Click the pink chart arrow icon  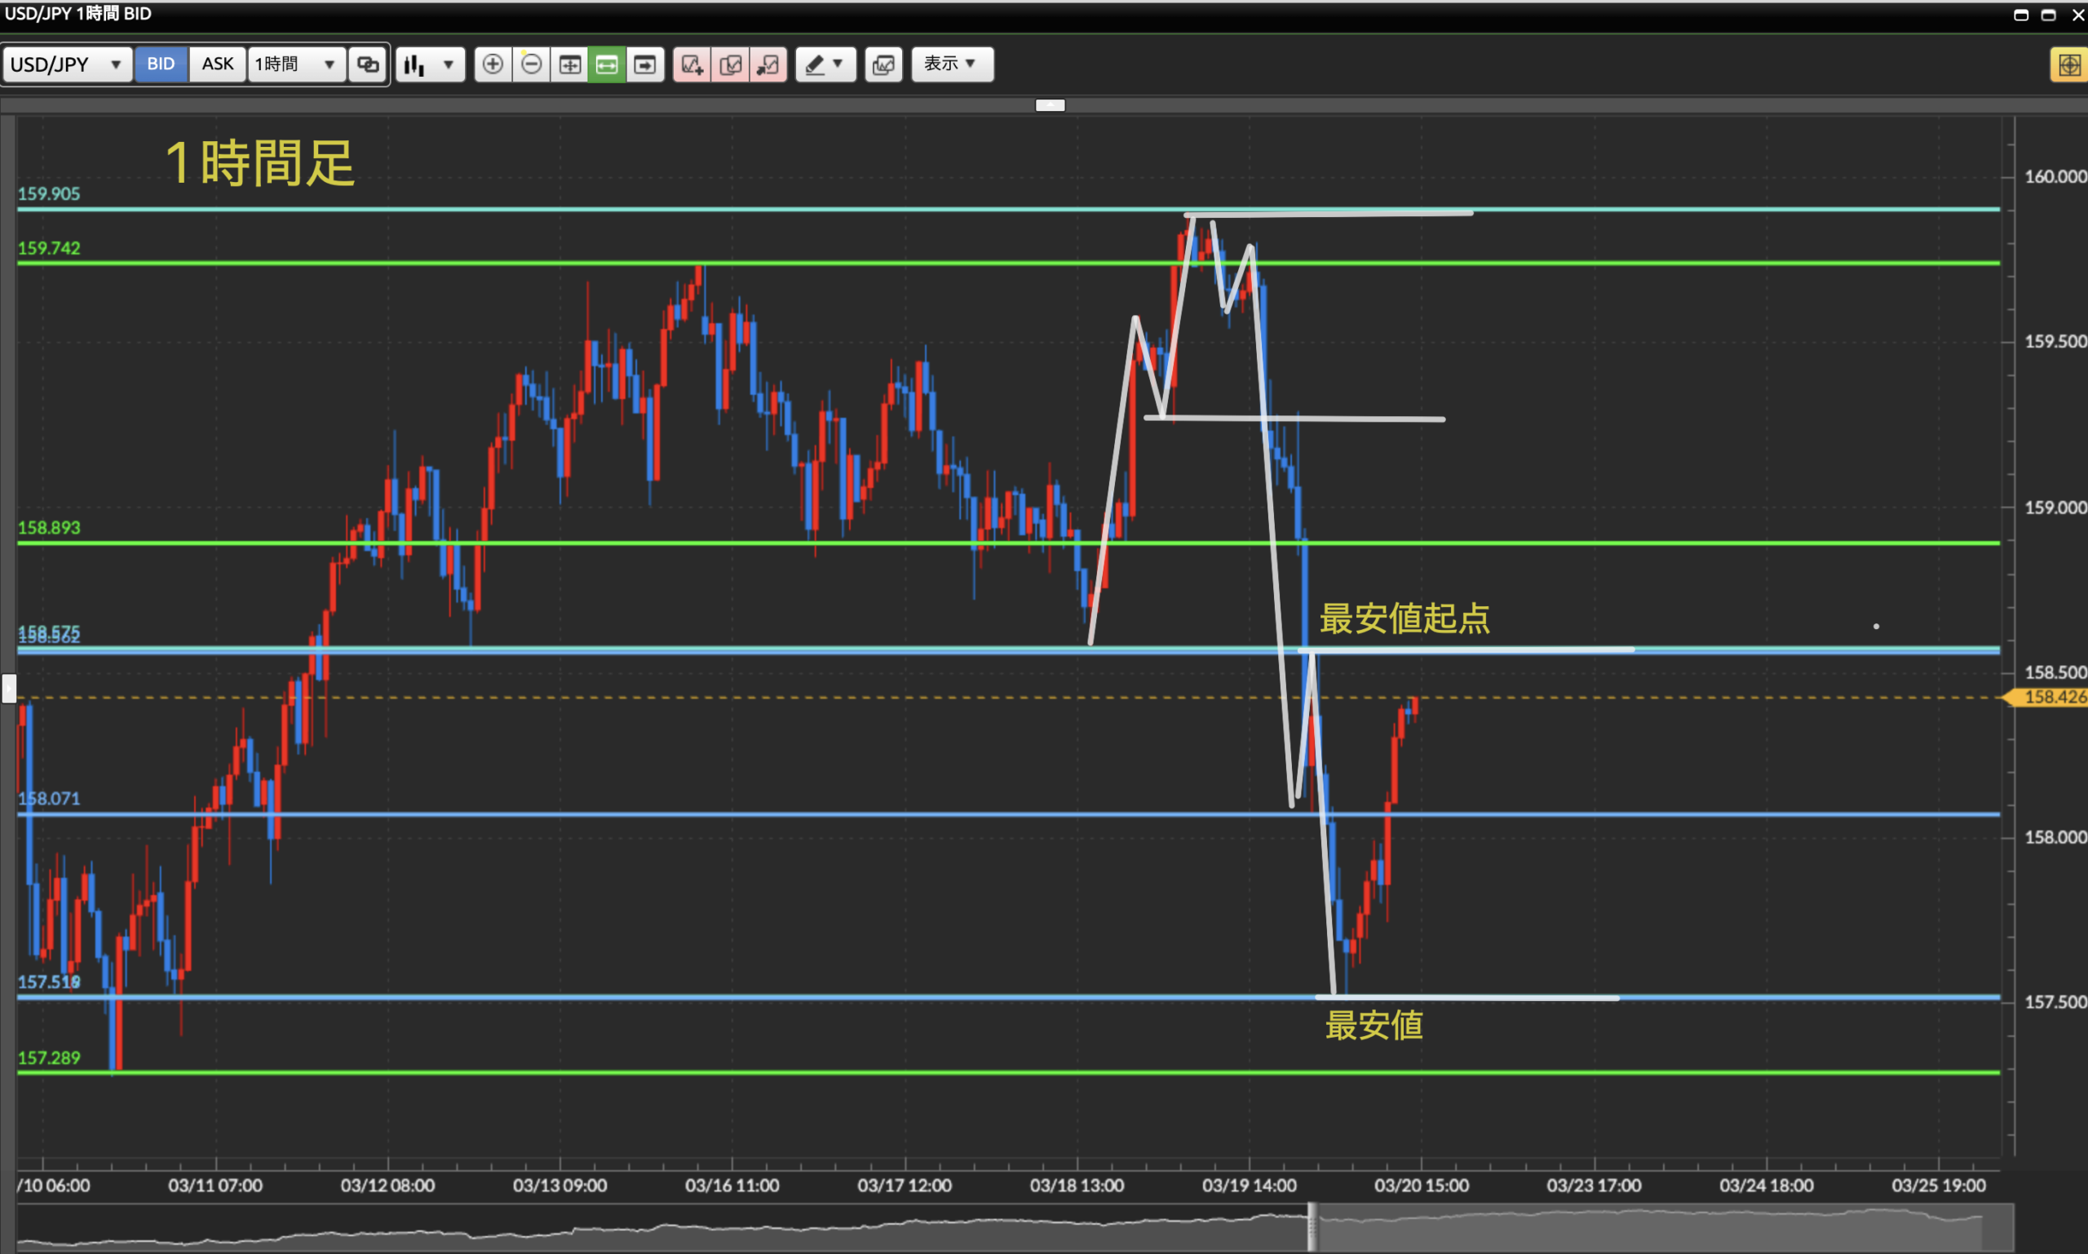pyautogui.click(x=768, y=64)
